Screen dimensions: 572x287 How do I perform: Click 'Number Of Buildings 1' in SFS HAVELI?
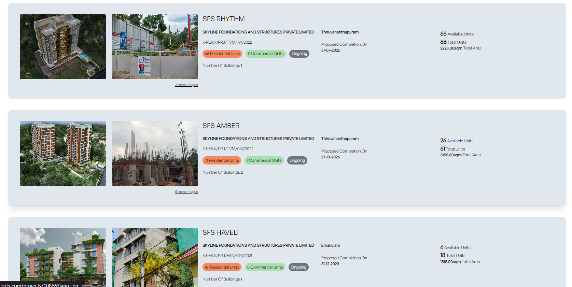(222, 279)
